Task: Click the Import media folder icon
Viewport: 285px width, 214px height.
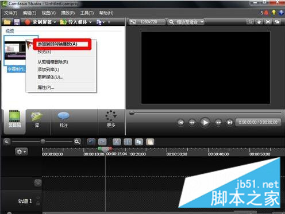Action: [63, 22]
